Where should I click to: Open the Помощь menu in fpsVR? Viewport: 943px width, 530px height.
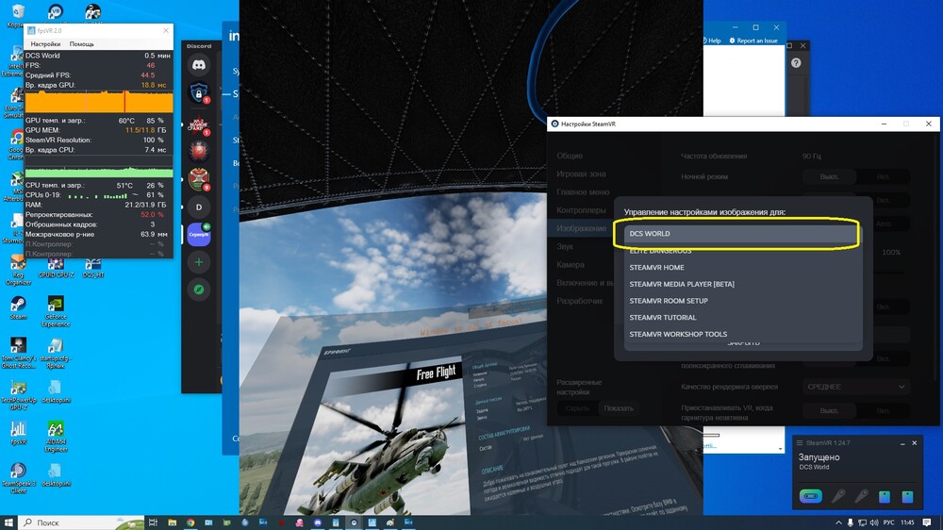(82, 44)
